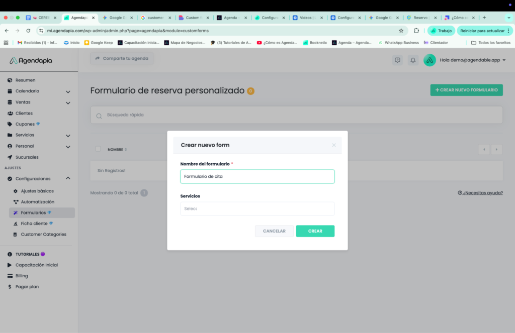This screenshot has width=515, height=333.
Task: Click the CREAR button in the dialog
Action: click(315, 231)
